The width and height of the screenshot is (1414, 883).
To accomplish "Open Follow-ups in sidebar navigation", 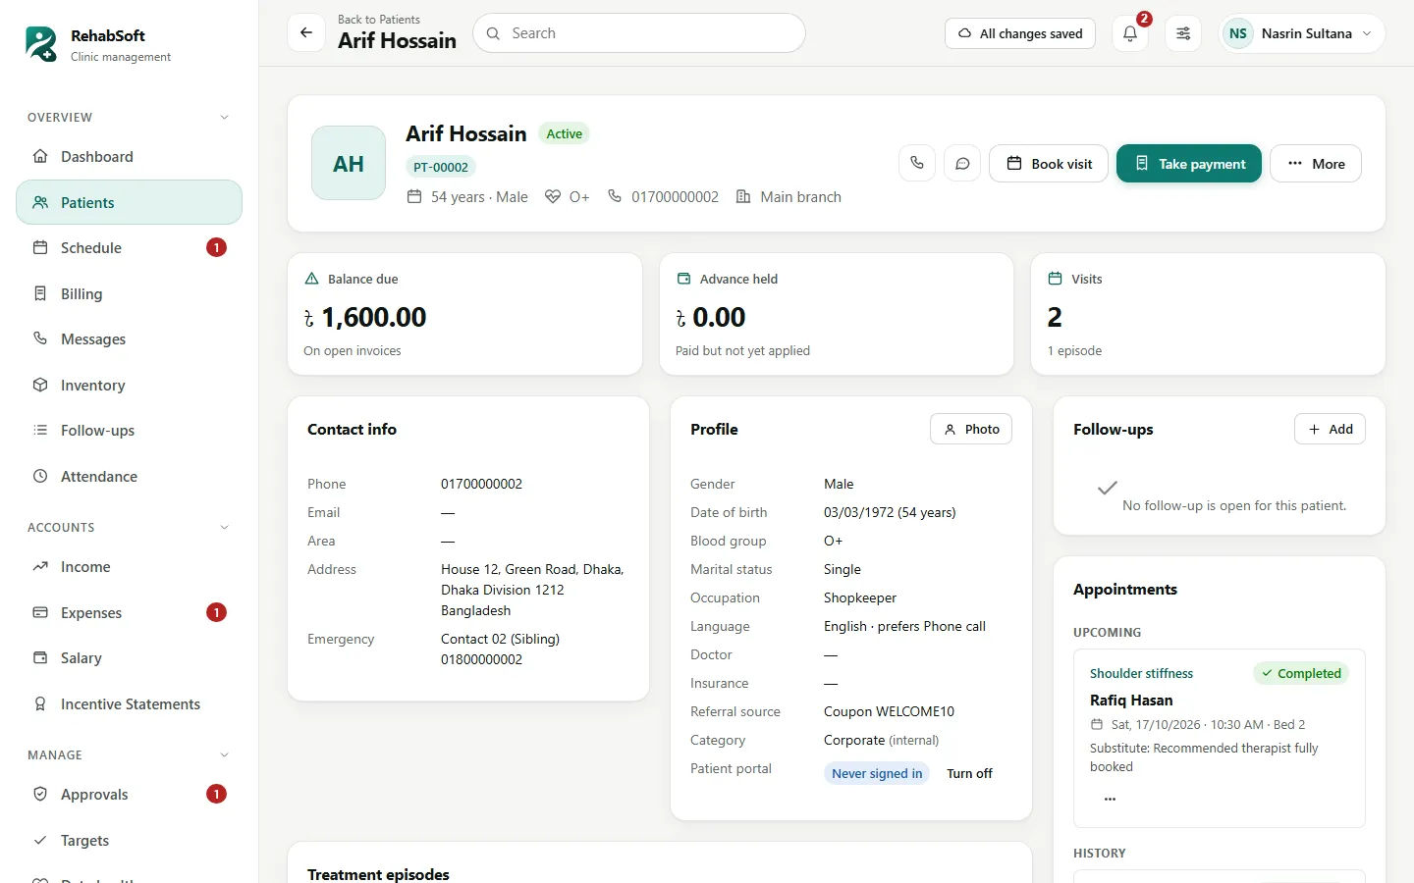I will coord(129,431).
